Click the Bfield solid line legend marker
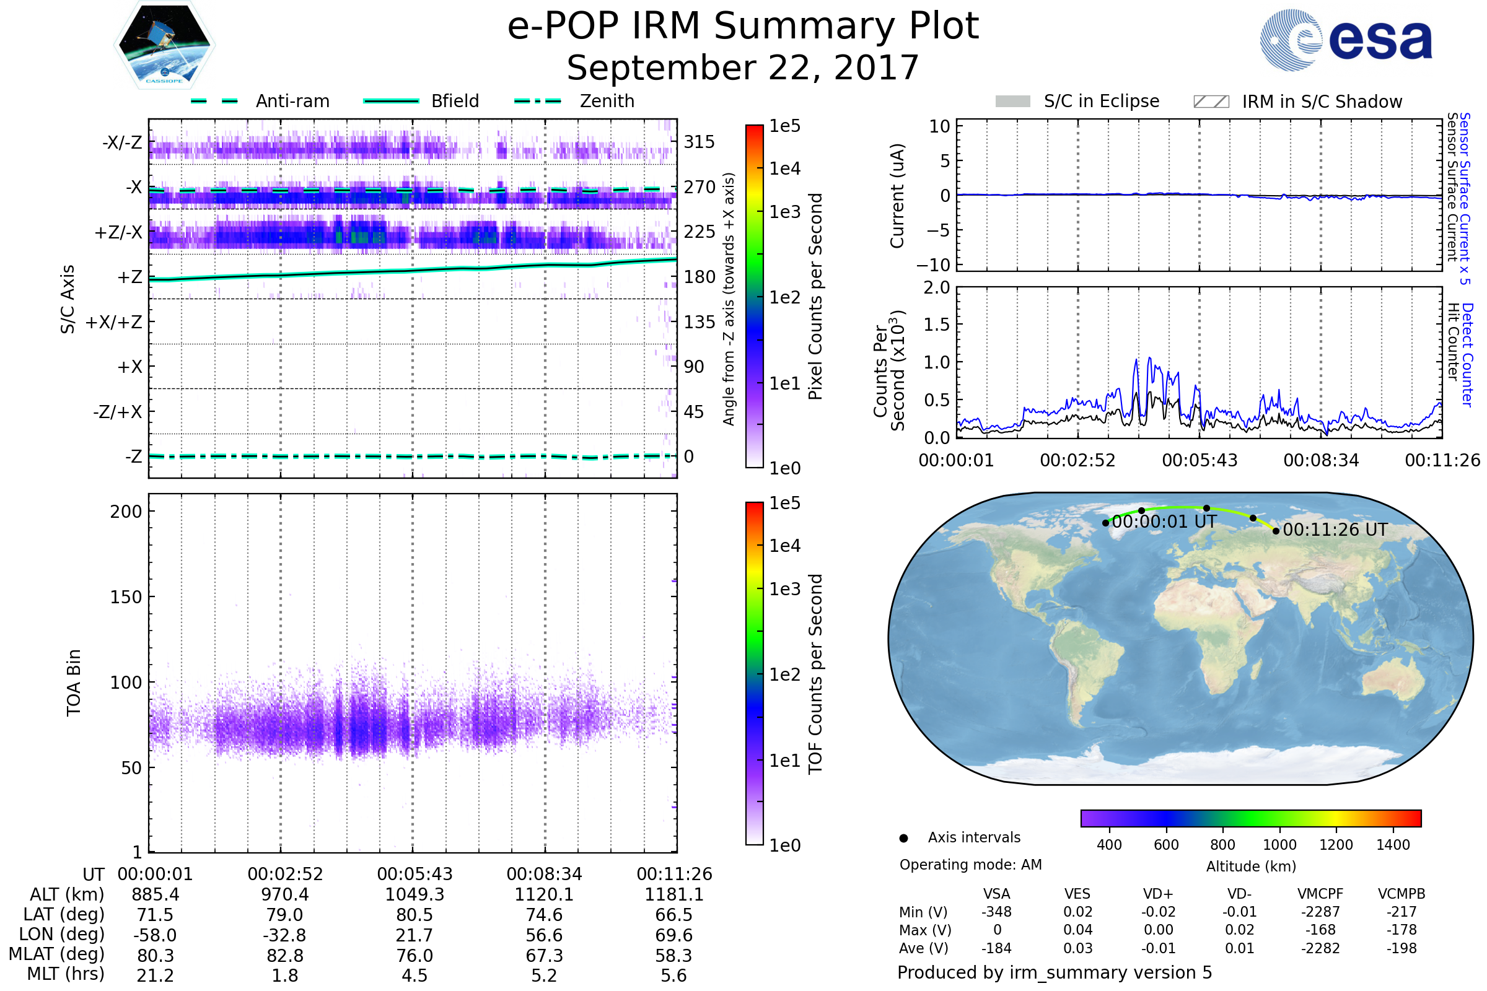 (x=391, y=101)
